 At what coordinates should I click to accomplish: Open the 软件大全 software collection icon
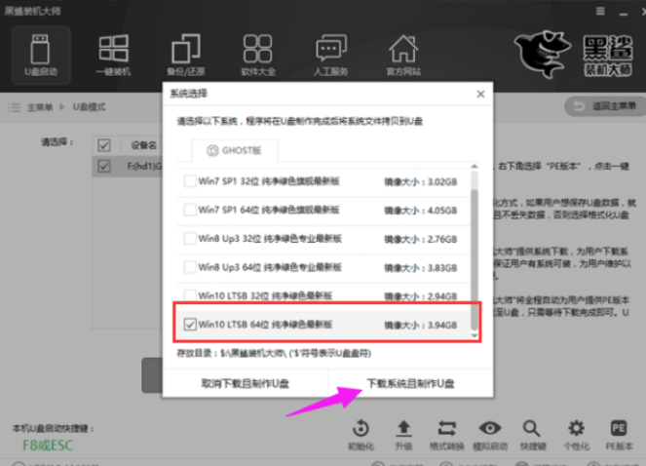tap(257, 55)
